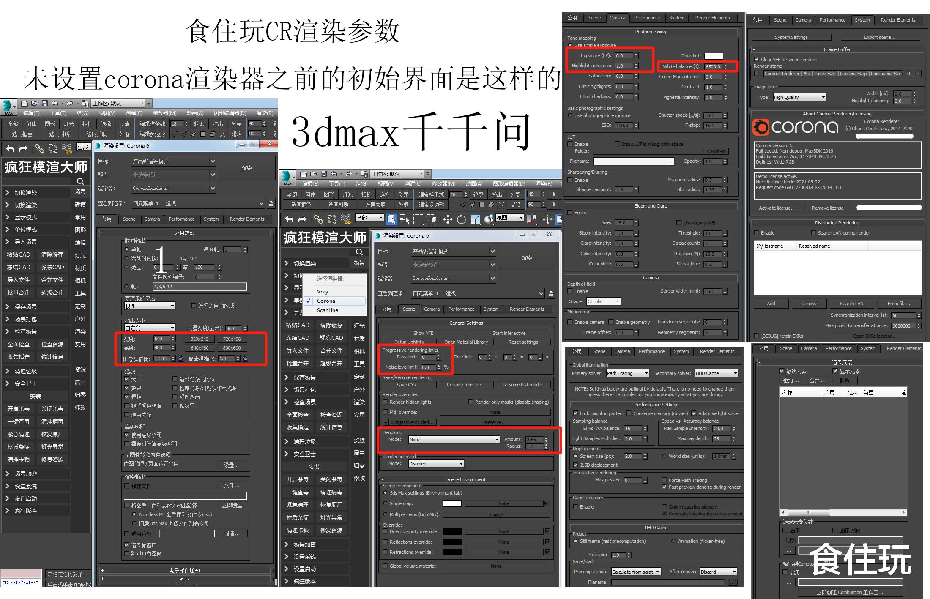The width and height of the screenshot is (930, 599).
Task: Click Select and Link chain icon in left window
Action: pyautogui.click(x=39, y=148)
